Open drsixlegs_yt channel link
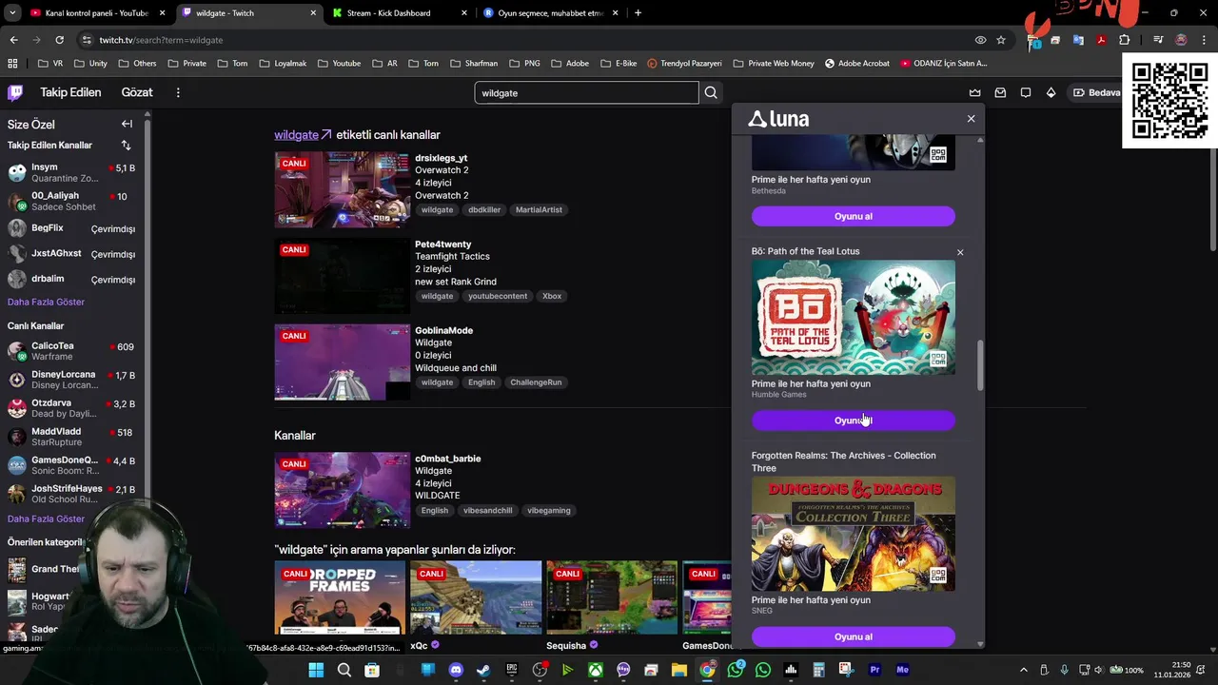The image size is (1218, 685). 441,158
